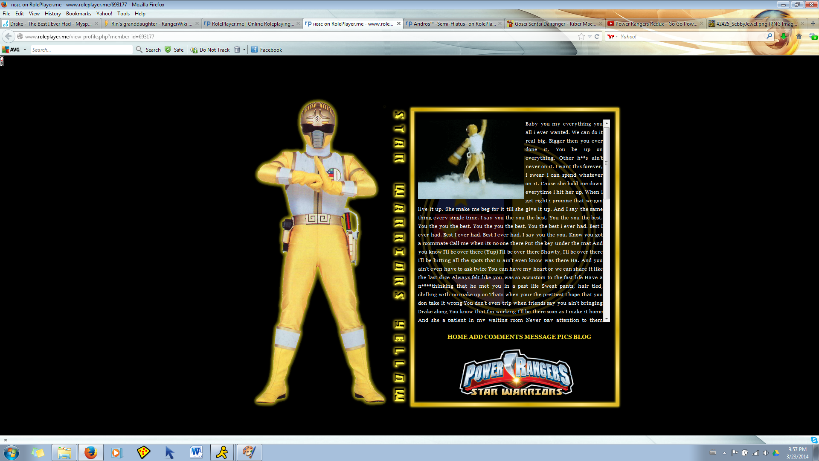
Task: Open the Bookmarks menu
Action: 78,14
